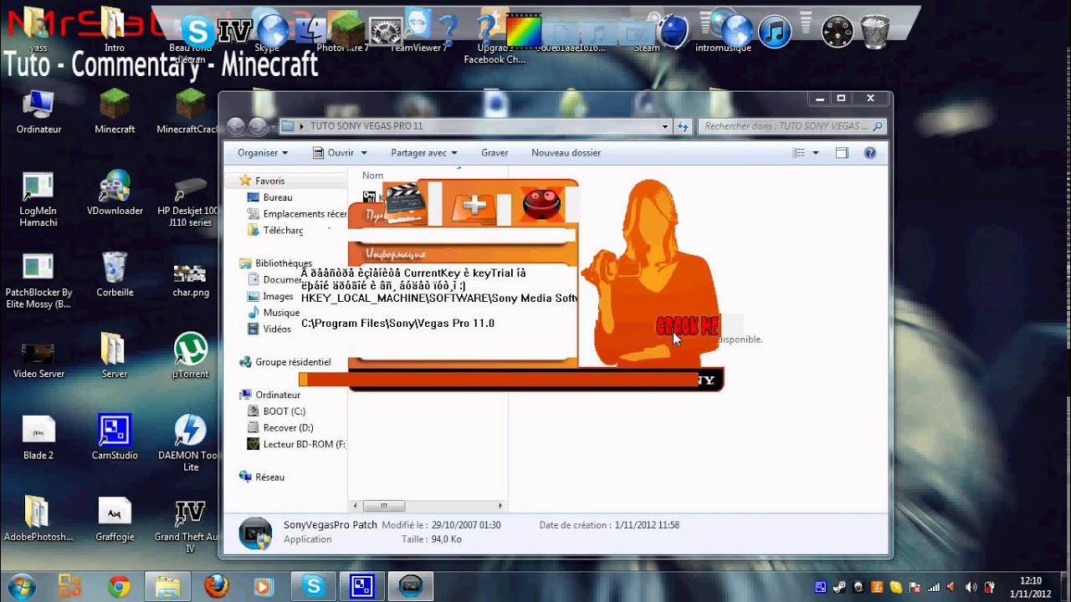Launch CamStudio from the desktop
Screen dimensions: 1071x602
pos(115,436)
